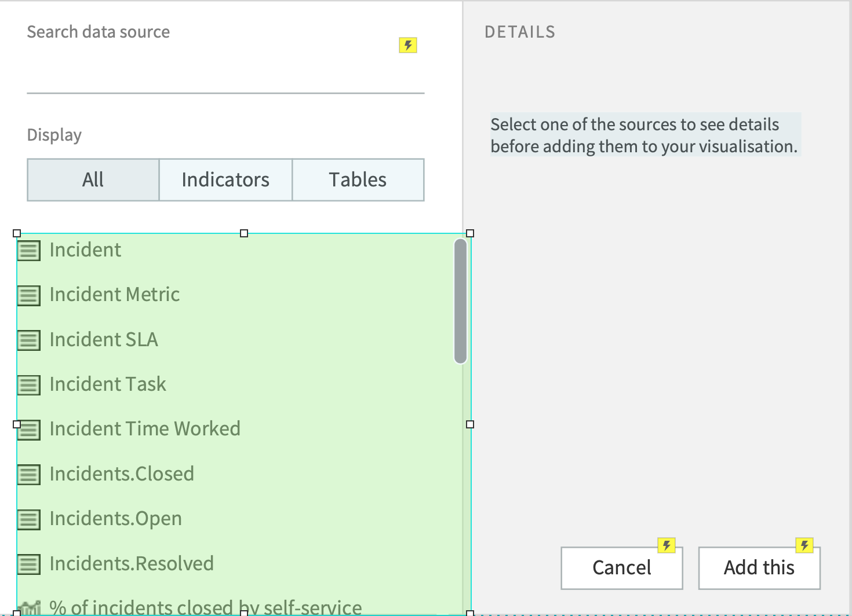Select the Incidents.Open data source
Image resolution: width=852 pixels, height=616 pixels.
115,519
